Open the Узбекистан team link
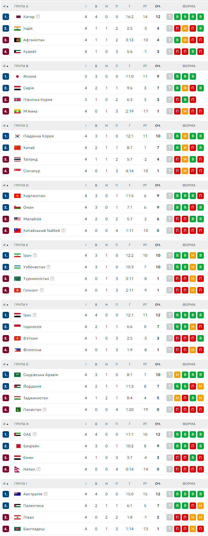208x536 pixels. [x=34, y=267]
